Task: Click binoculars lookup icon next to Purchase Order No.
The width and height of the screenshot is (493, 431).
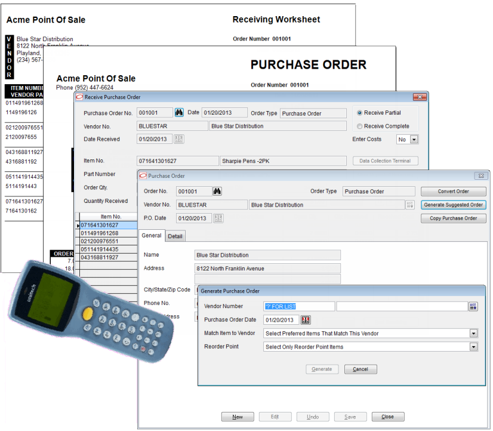Action: click(x=179, y=113)
